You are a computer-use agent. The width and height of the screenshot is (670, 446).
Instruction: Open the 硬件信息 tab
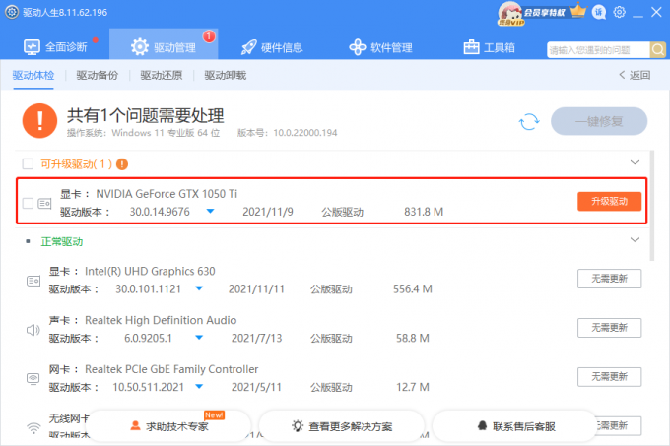point(272,47)
